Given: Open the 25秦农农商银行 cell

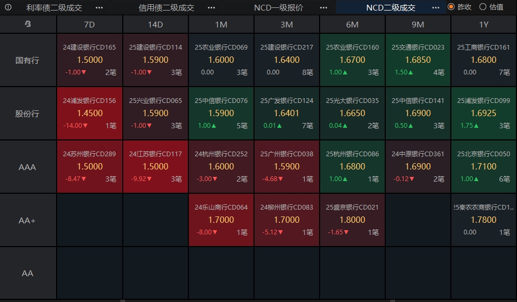Looking at the screenshot, I should pyautogui.click(x=484, y=220).
